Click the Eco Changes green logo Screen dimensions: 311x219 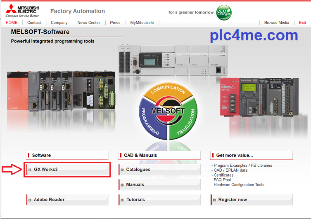(224, 12)
